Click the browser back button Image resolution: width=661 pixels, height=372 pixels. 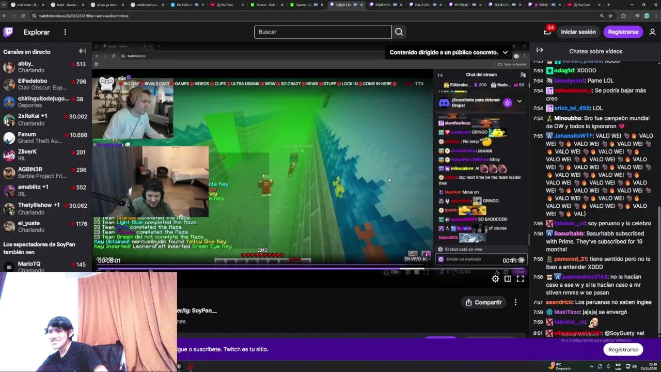5,16
